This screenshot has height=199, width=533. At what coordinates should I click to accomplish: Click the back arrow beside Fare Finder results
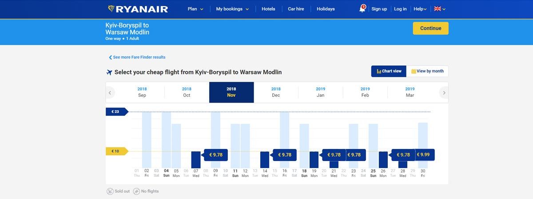111,57
